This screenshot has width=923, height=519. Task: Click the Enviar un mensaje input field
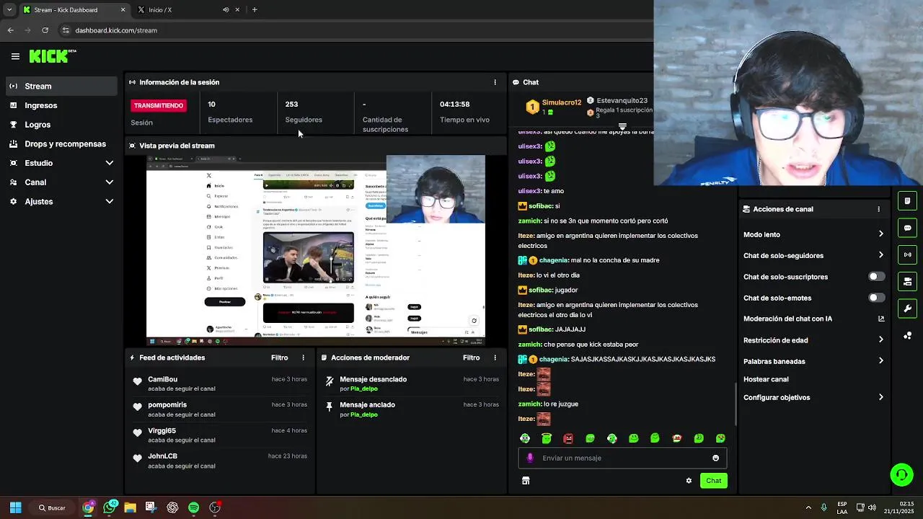pyautogui.click(x=622, y=458)
